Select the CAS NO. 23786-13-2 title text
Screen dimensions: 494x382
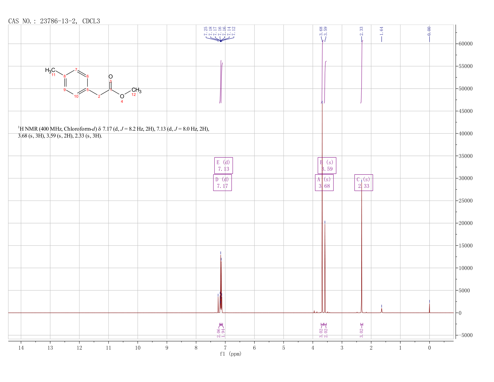(x=54, y=21)
